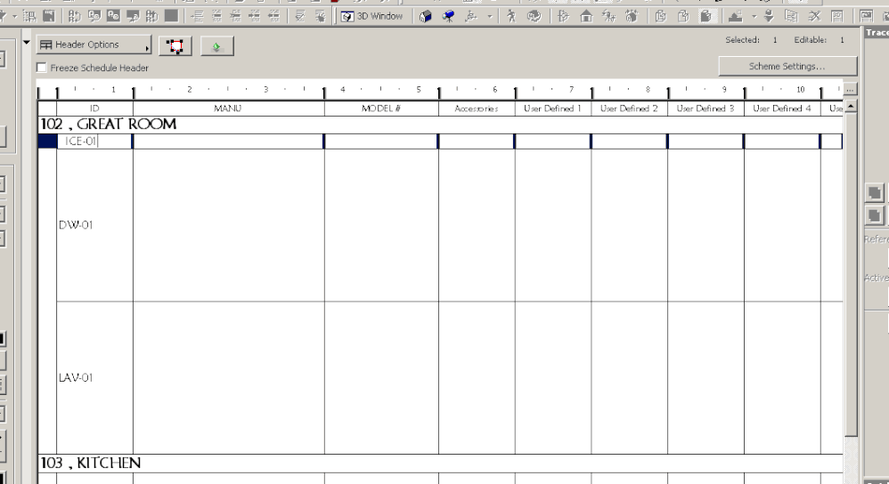Click the MANU cell in the DW-01 row
The image size is (889, 484).
pos(229,225)
